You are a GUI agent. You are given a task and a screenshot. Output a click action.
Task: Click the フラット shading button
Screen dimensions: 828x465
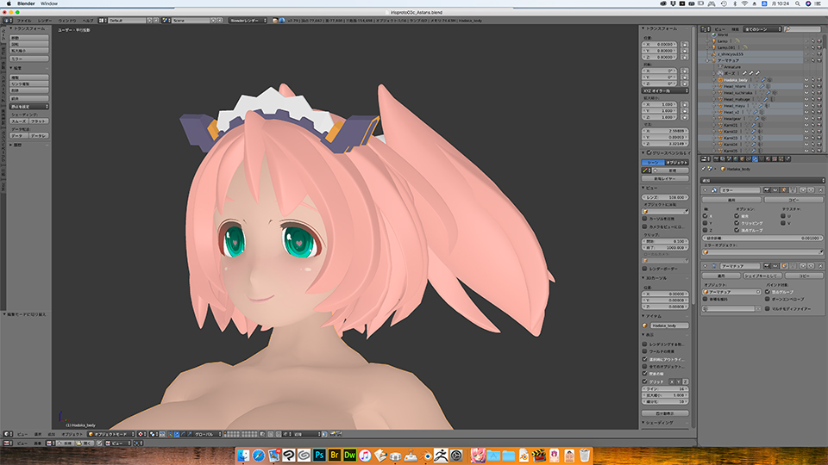point(39,121)
